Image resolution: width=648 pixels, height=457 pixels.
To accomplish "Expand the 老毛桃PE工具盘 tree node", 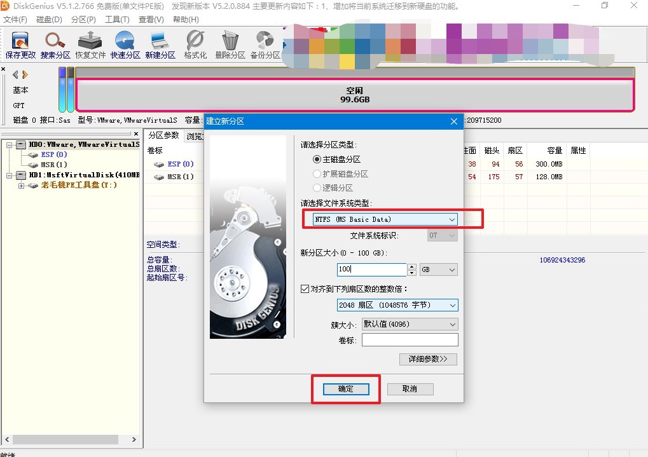I will pyautogui.click(x=21, y=186).
